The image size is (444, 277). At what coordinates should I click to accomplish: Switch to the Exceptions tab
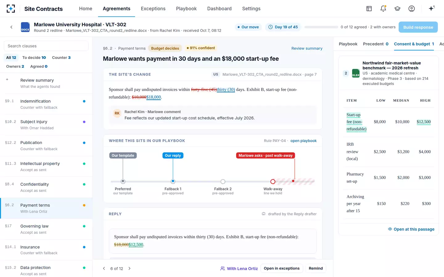[153, 9]
